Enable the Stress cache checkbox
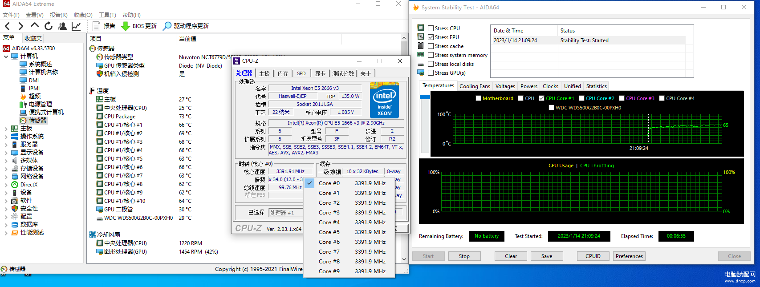 tap(431, 46)
